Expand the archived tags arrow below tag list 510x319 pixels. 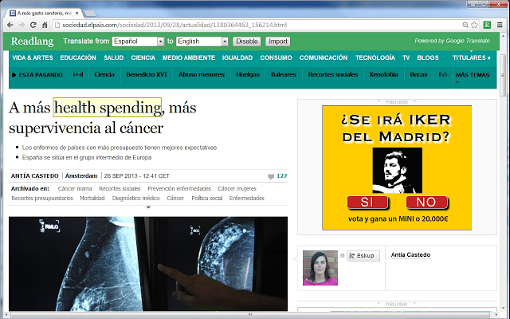pyautogui.click(x=148, y=207)
